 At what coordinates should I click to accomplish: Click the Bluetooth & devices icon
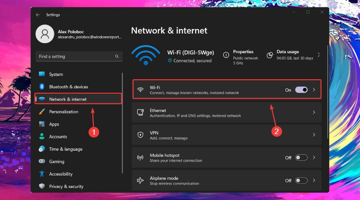[42, 87]
